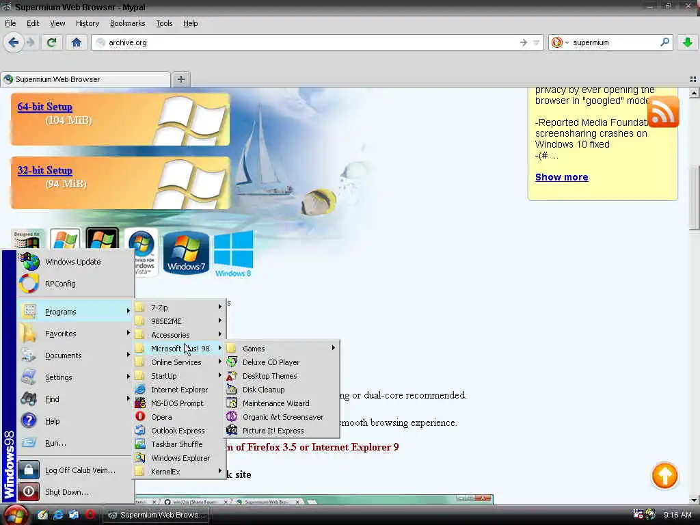
Task: Open Settings in Start menu
Action: (75, 377)
